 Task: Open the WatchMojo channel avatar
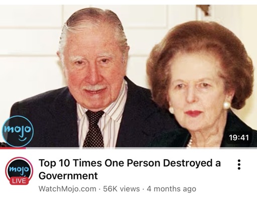[x=19, y=170]
